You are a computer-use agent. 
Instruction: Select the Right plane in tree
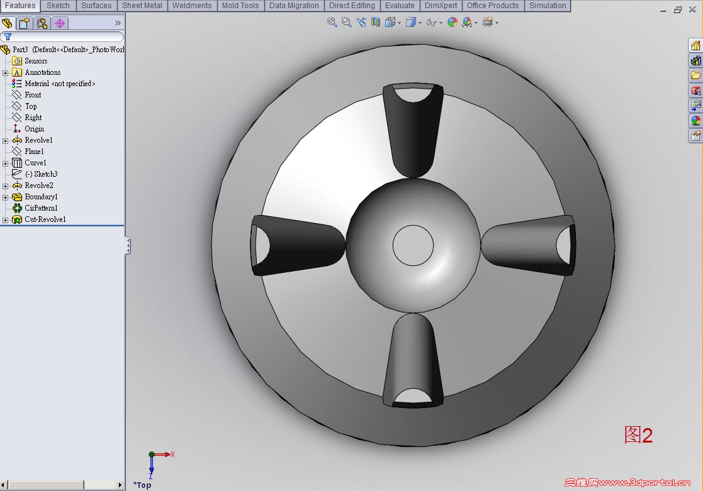[x=27, y=118]
